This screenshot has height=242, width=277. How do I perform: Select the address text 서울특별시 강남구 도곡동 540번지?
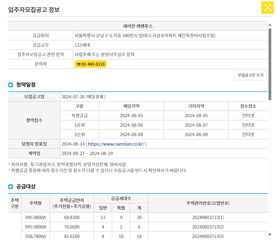tap(106, 36)
